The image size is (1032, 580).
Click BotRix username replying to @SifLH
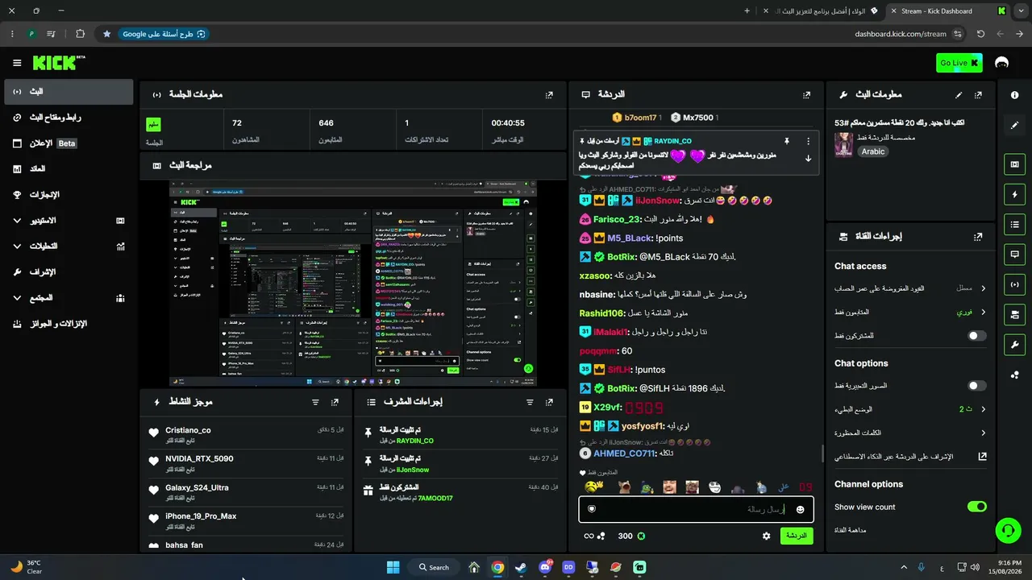(622, 388)
